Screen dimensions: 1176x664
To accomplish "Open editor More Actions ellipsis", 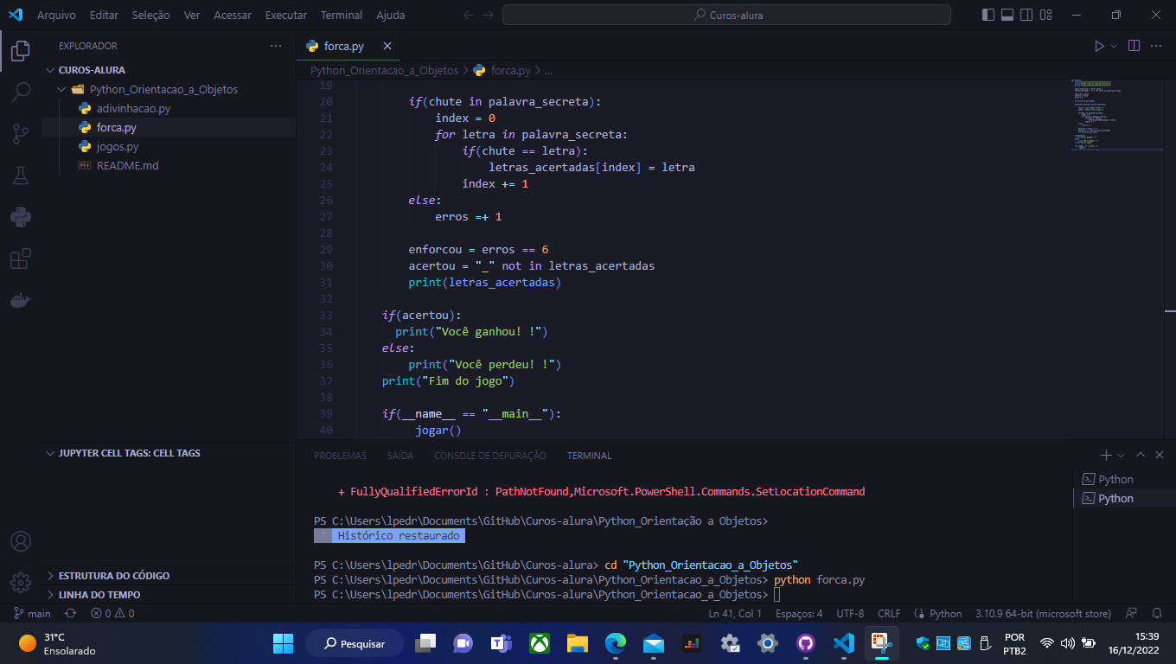I will tap(1157, 46).
